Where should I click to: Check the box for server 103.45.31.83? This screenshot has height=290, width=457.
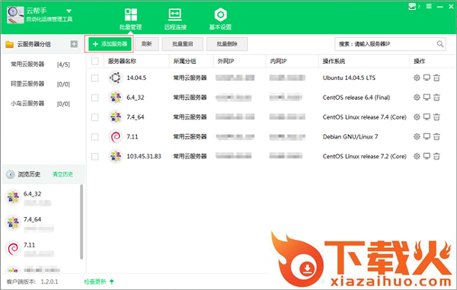tap(95, 156)
